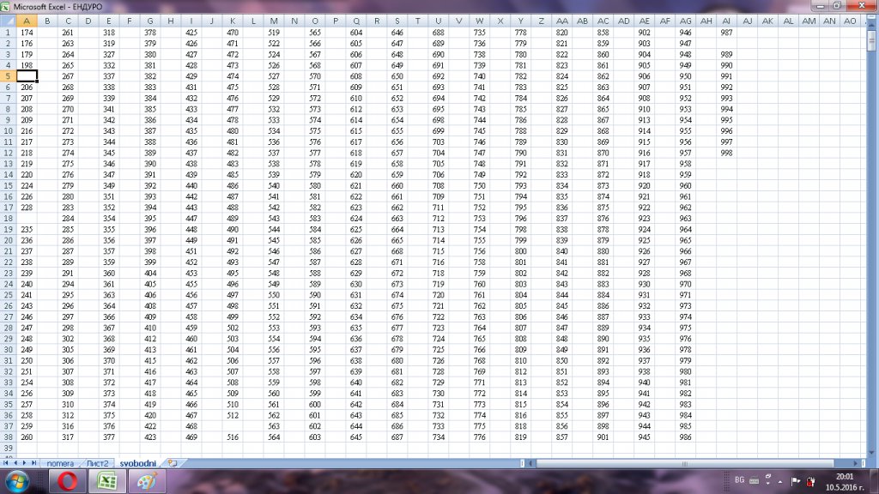Click the cell containing 902

pos(644,33)
